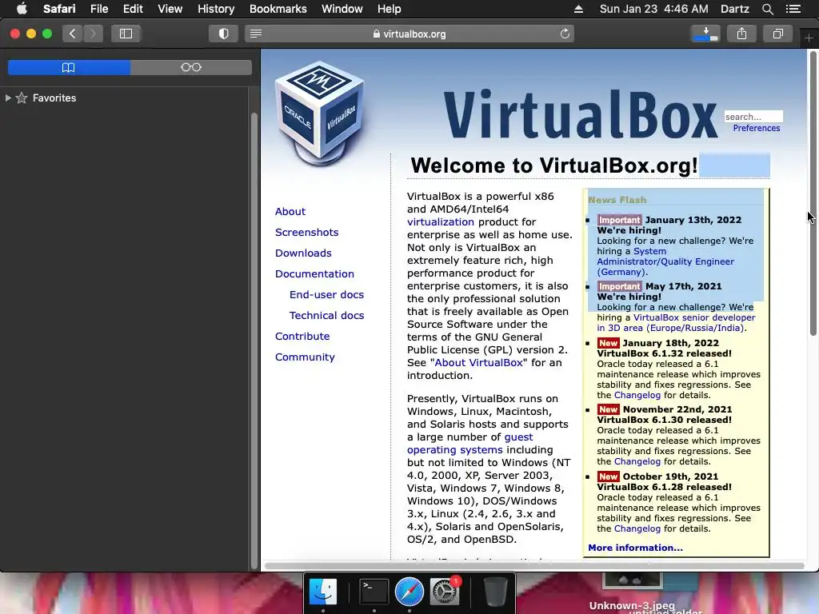Open the Trash in the Dock

tap(495, 592)
